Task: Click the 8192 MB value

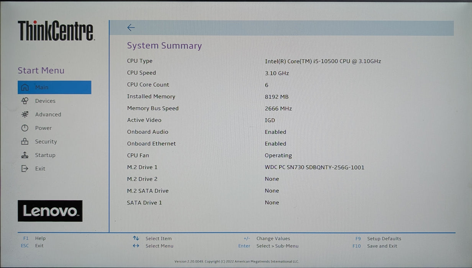Action: tap(277, 97)
